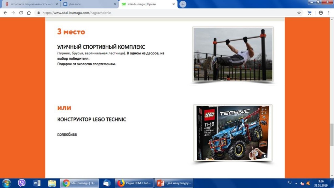This screenshot has width=334, height=188.
Task: Close the sdai-bumagu Призы tab
Action: [174, 4]
